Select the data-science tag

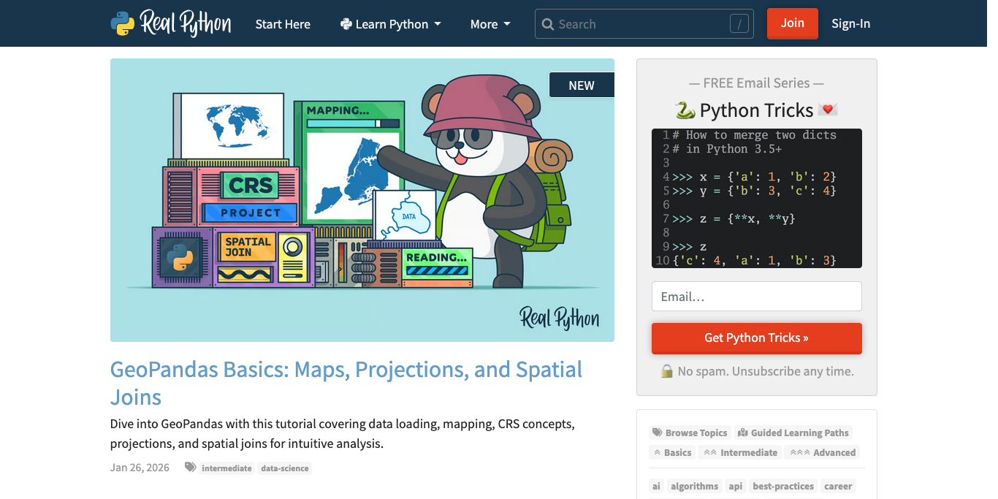pyautogui.click(x=284, y=468)
